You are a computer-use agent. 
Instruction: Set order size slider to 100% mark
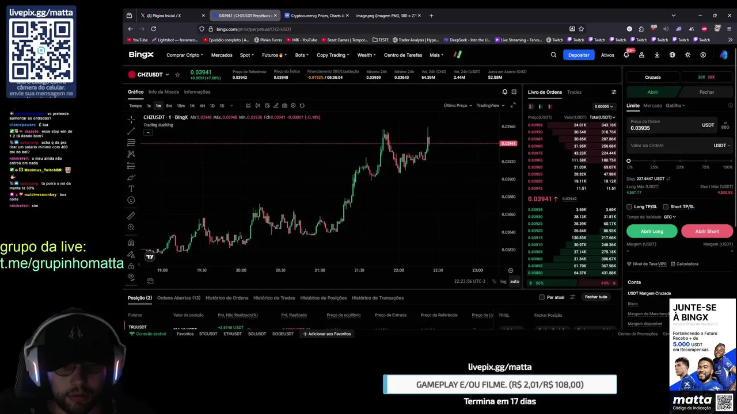(731, 161)
